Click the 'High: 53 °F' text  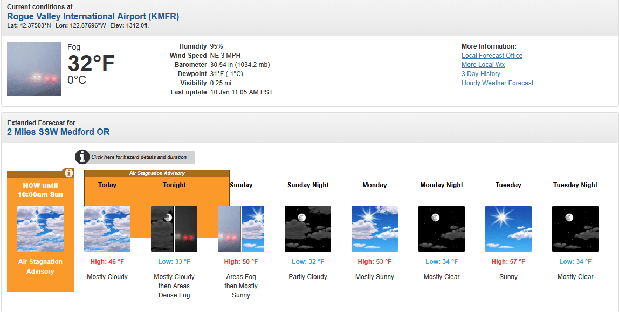coord(375,262)
